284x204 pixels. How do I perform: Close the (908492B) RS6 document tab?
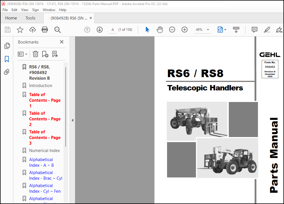tap(91, 18)
